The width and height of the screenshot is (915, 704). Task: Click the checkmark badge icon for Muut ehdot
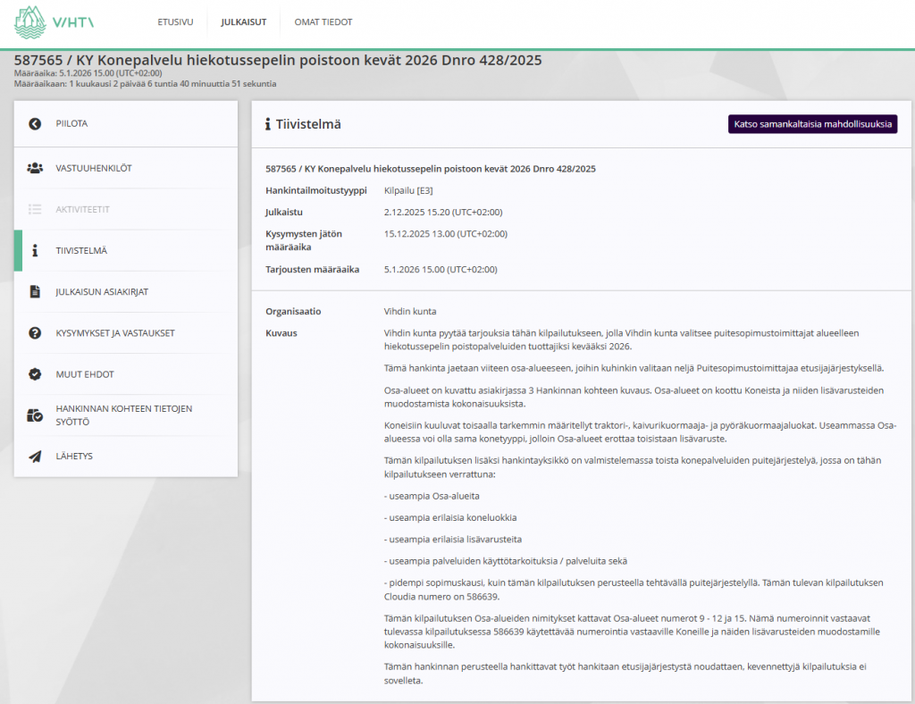pos(35,374)
